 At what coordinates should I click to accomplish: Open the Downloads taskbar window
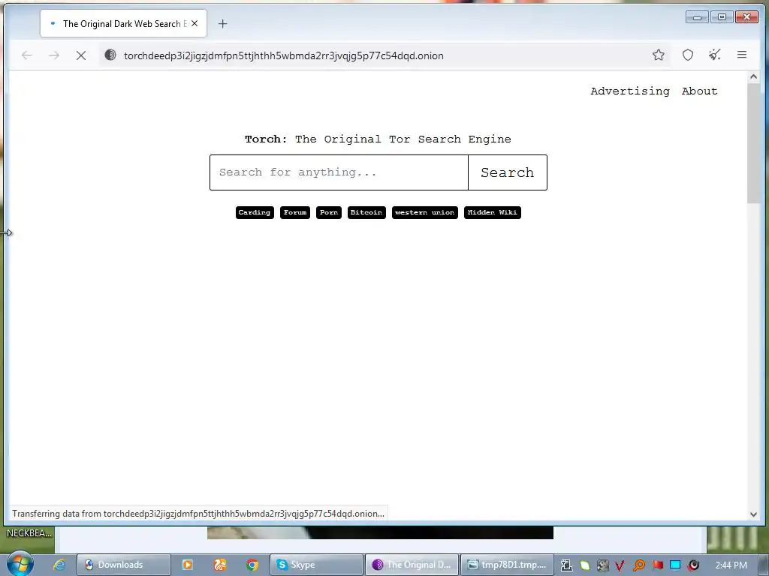(x=124, y=565)
